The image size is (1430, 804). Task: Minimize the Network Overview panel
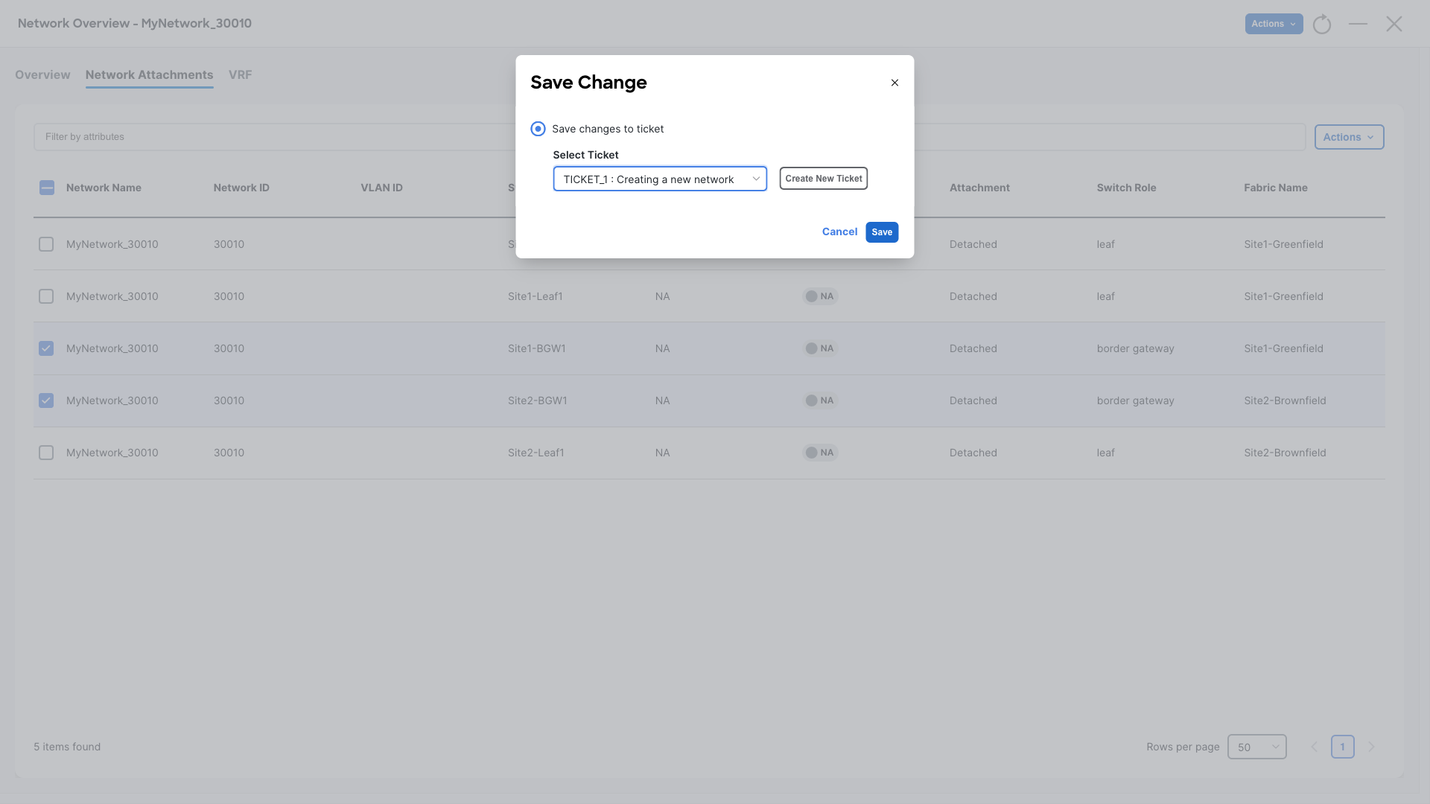1358,24
